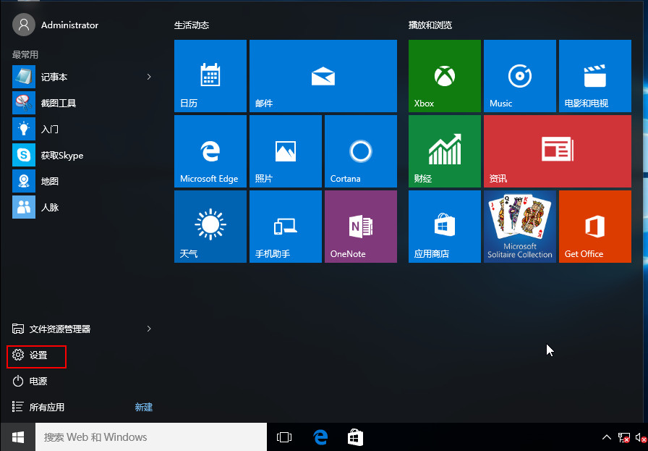This screenshot has height=451, width=648.
Task: Show hidden system tray icons
Action: [x=607, y=437]
